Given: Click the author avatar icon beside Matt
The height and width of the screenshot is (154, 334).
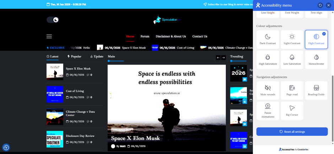Looking at the screenshot, I should 113,146.
